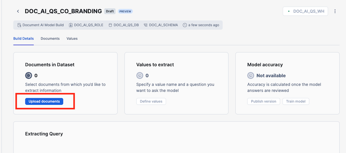Viewport: 346px width, 153px height.
Task: Select the Build Details tab
Action: [23, 39]
